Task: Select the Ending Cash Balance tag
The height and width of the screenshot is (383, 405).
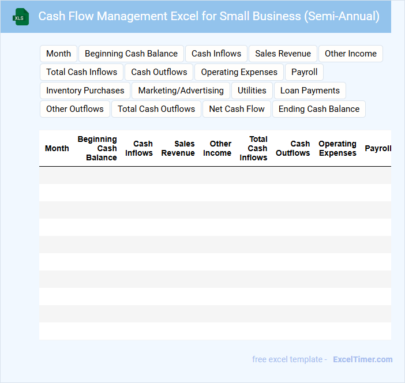Action: 318,109
